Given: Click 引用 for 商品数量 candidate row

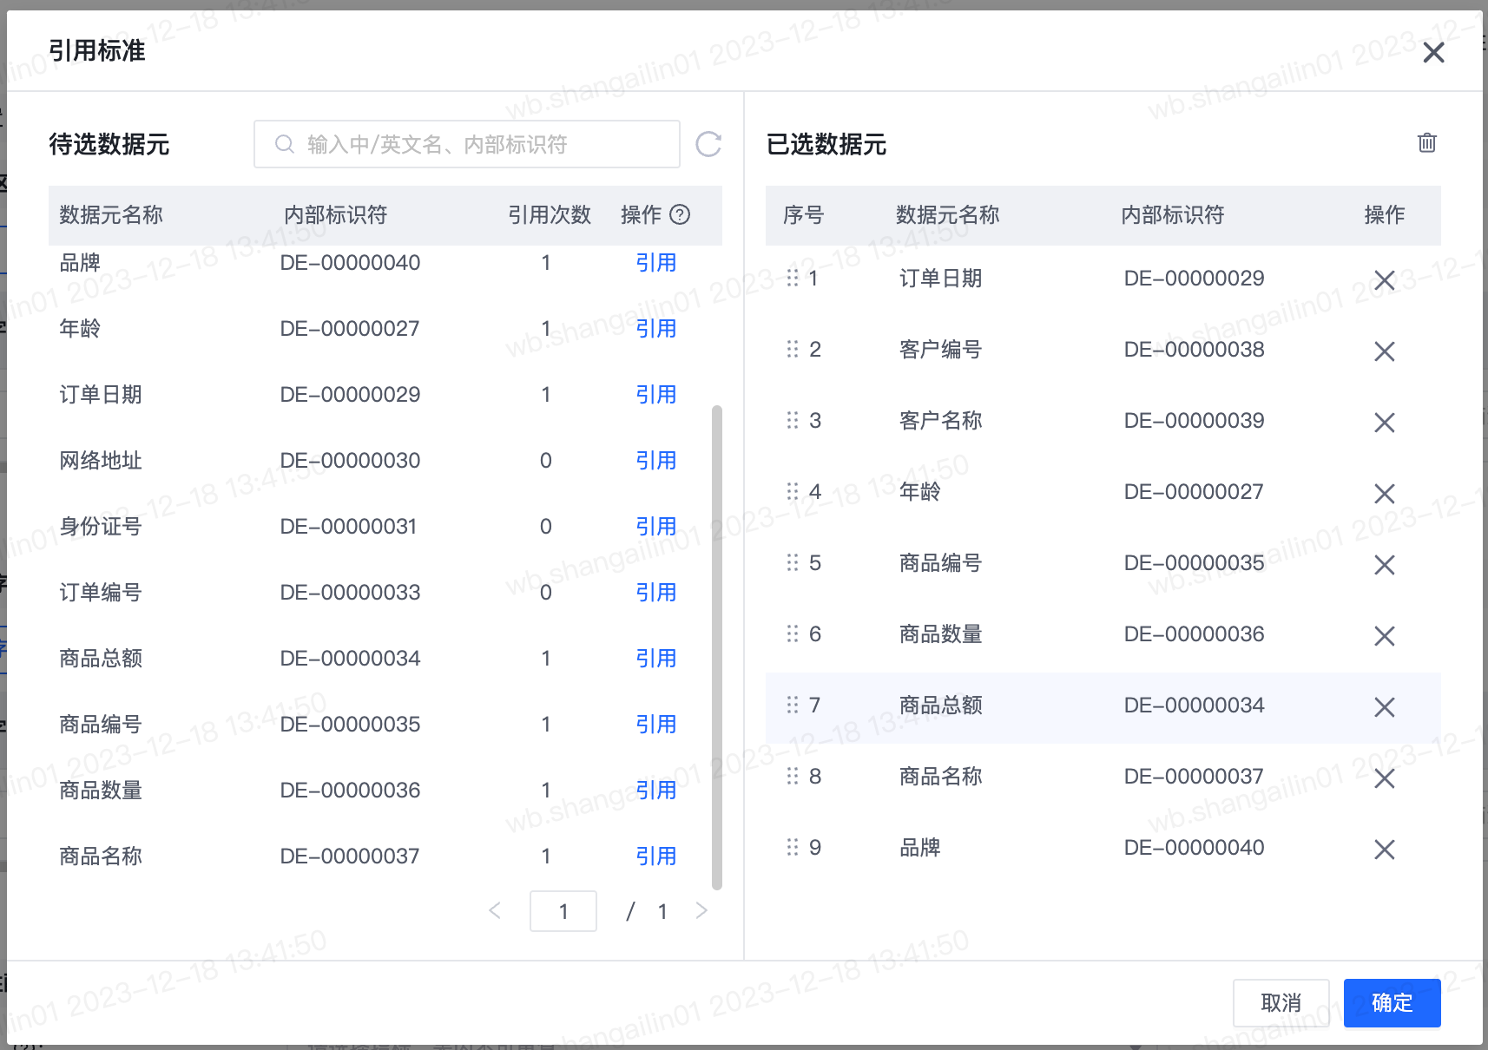Looking at the screenshot, I should click(655, 790).
